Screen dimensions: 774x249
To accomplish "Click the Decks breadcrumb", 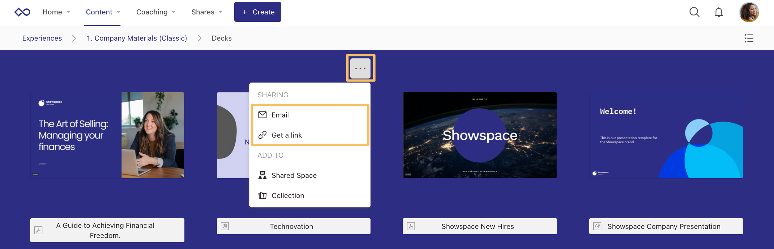I will coord(221,38).
